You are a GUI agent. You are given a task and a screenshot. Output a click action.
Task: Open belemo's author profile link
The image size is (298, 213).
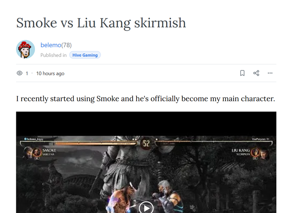(51, 45)
